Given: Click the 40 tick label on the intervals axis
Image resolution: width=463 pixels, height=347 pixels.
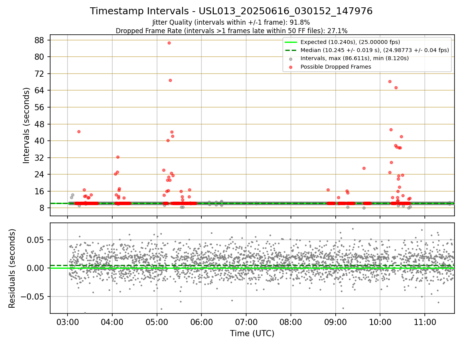Looking at the screenshot, I should (40, 141).
